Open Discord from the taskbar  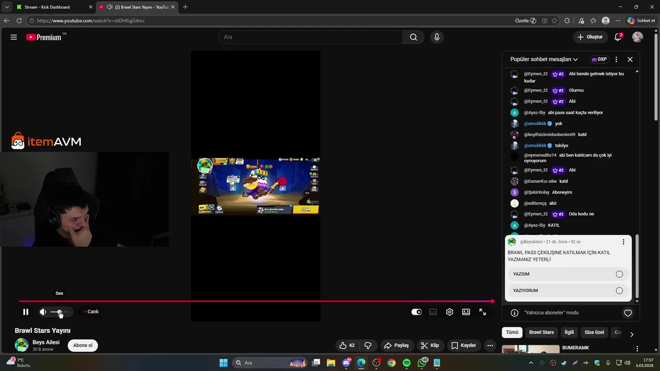[x=346, y=363]
